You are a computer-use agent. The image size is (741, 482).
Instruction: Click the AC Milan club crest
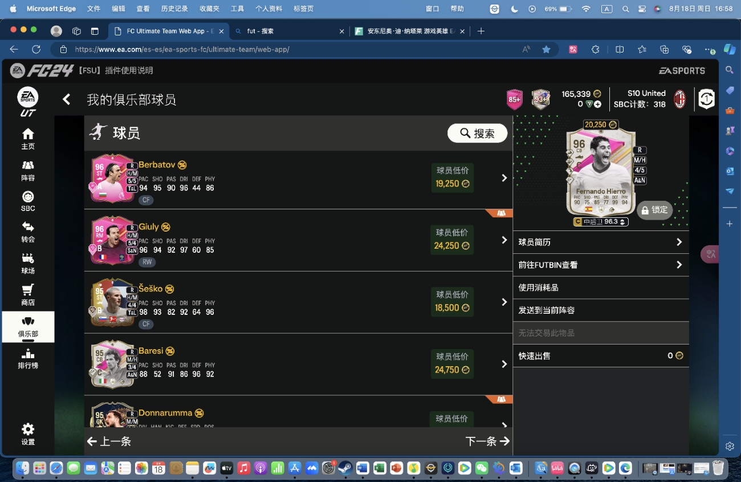(679, 99)
